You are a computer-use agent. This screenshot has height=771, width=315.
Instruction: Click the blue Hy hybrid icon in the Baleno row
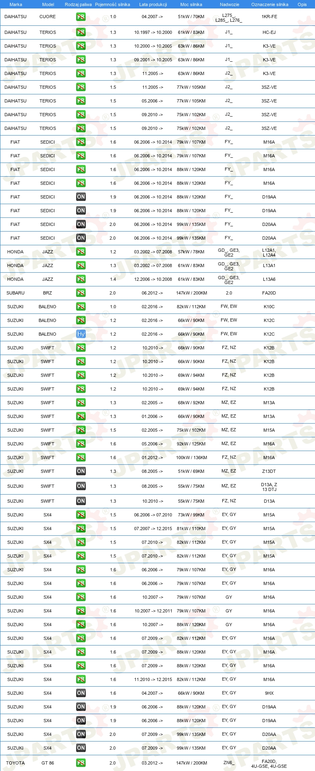(81, 334)
